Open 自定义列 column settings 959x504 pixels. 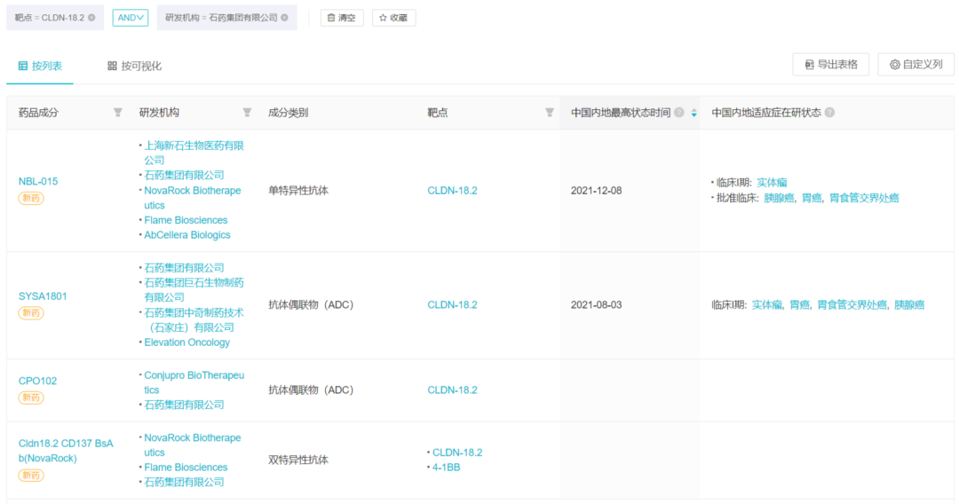point(915,64)
